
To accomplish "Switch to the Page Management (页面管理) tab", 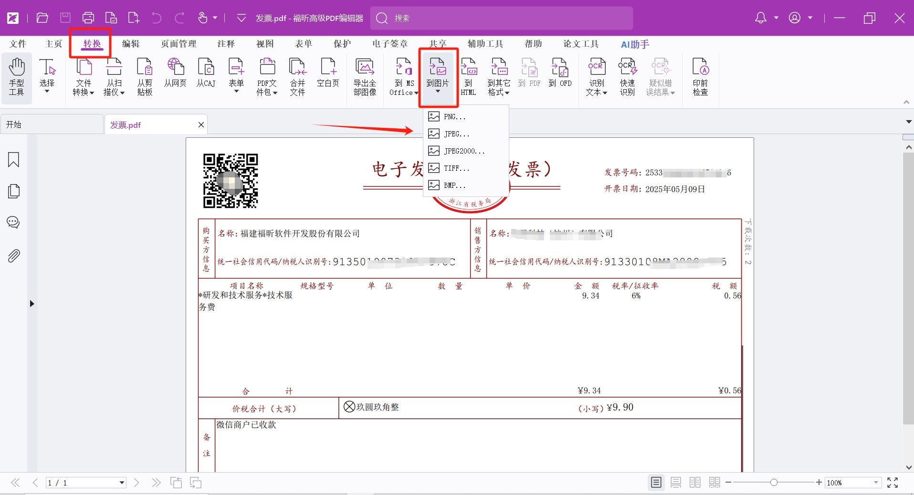I will click(x=179, y=44).
